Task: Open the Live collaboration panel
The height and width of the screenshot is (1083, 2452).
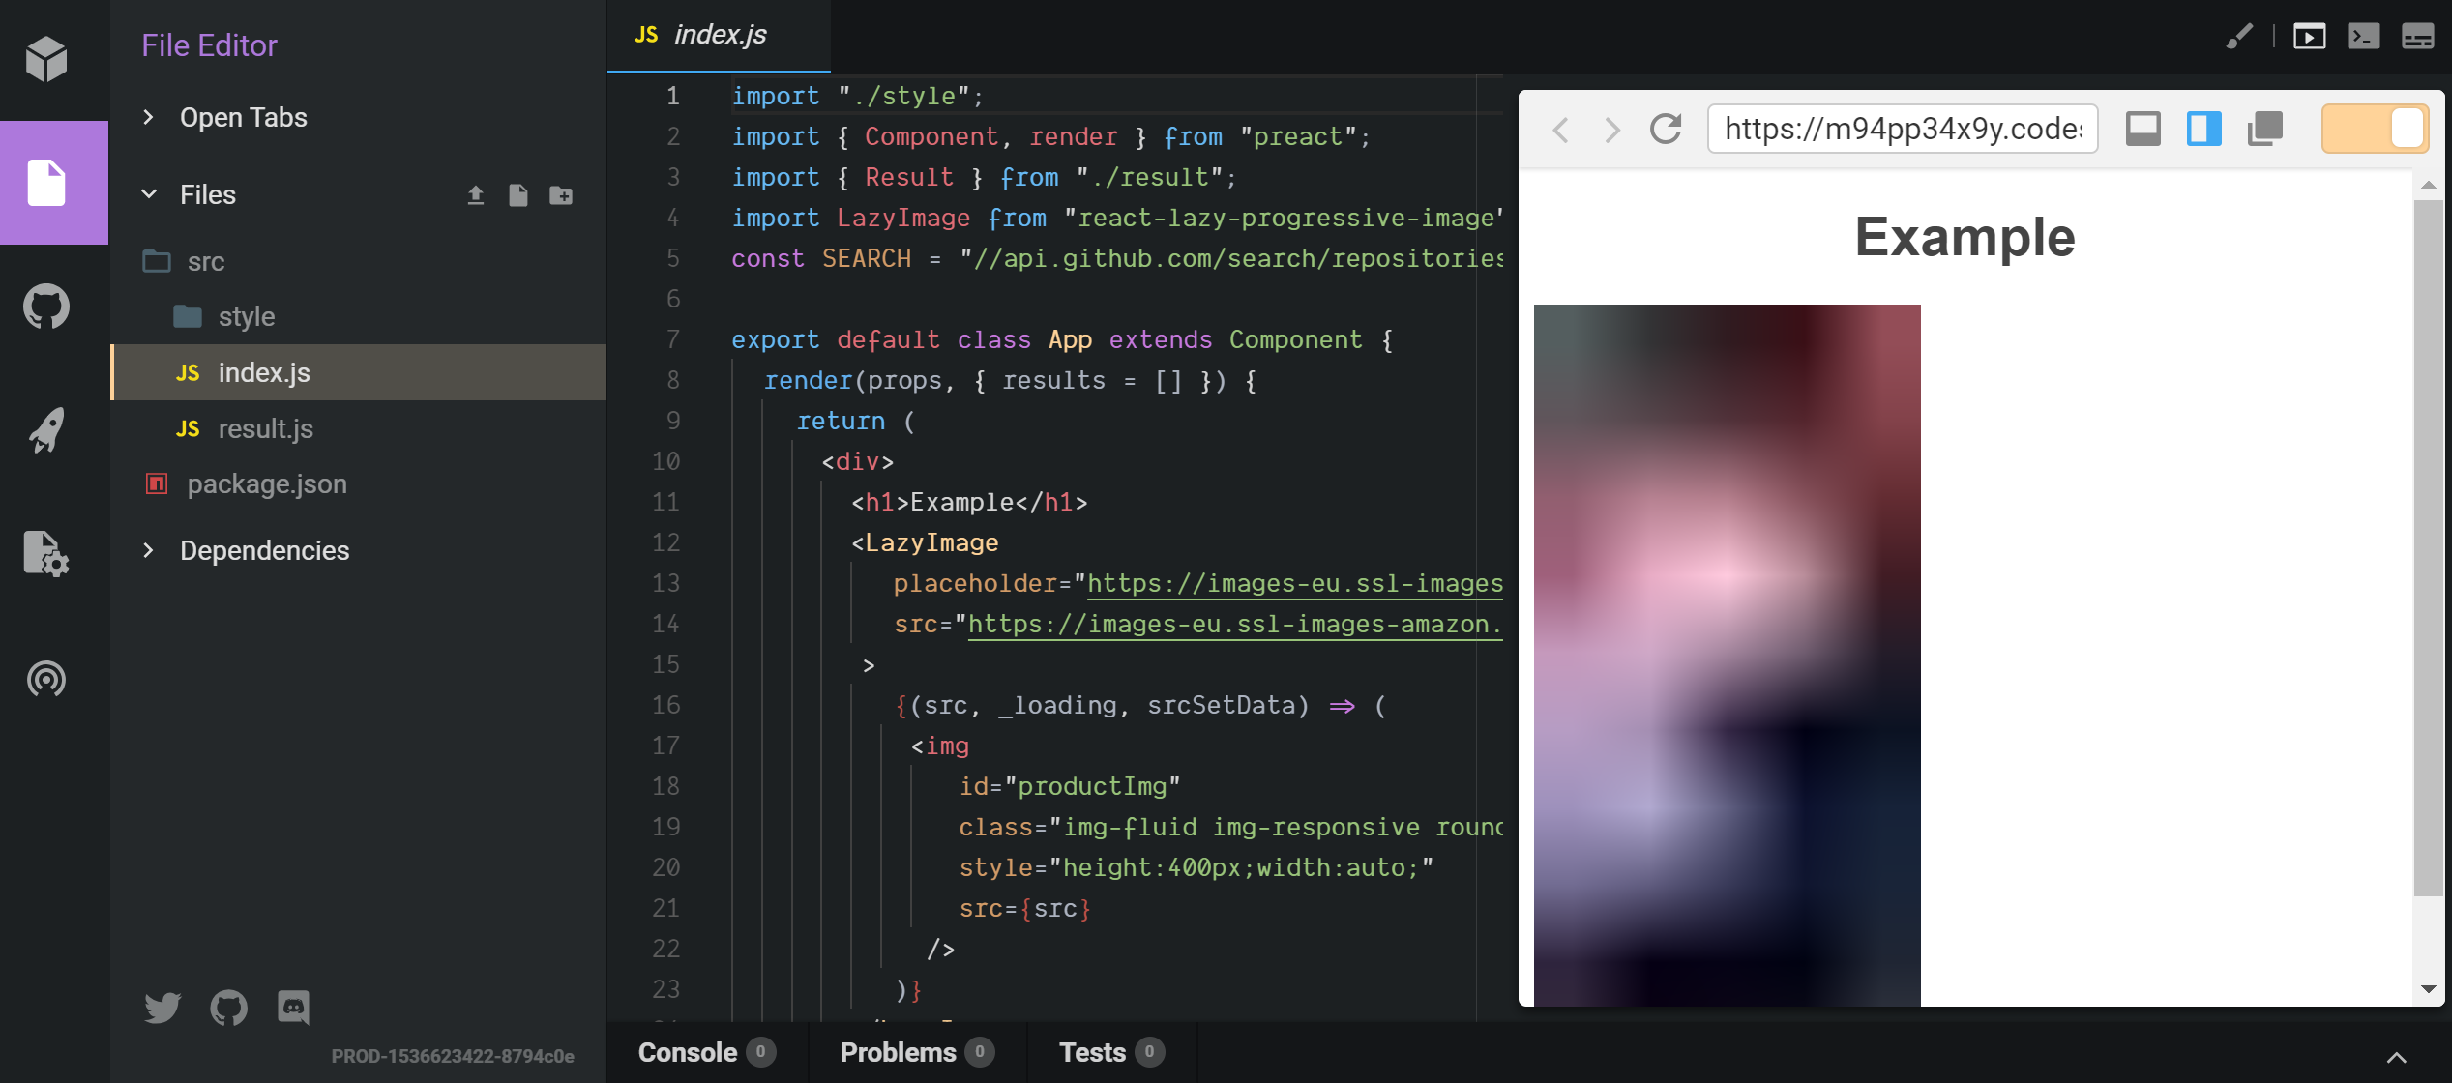Action: tap(45, 679)
